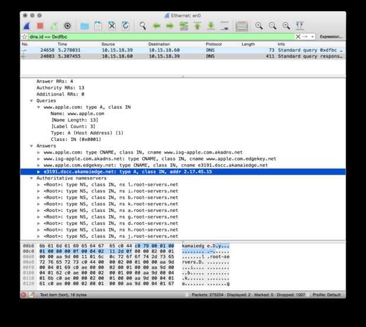Viewport: 366px width, 327px height.
Task: Select Type: A (Host Address) field
Action: click(183, 133)
